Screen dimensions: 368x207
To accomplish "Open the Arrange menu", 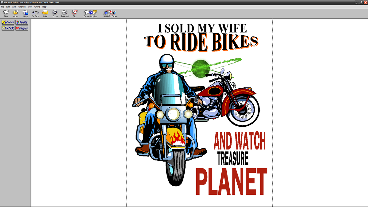I will pyautogui.click(x=22, y=7).
